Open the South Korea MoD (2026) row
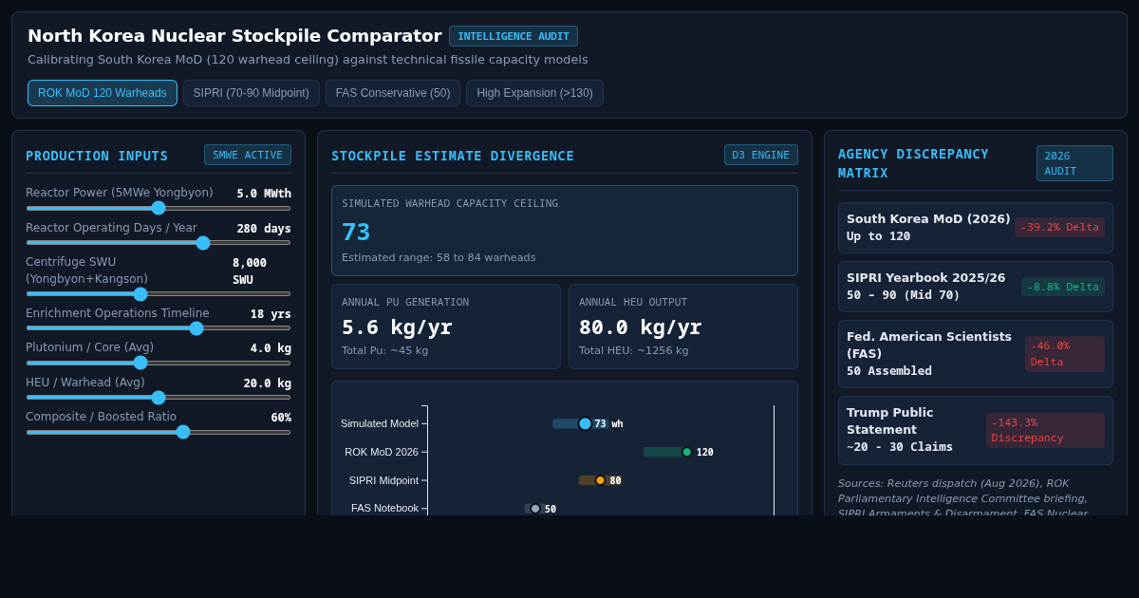The height and width of the screenshot is (598, 1139). pos(976,228)
